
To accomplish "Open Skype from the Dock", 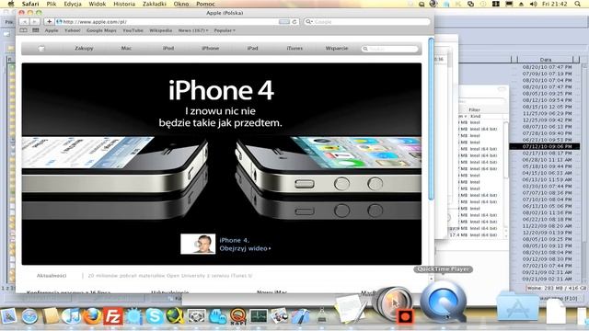I will (x=155, y=316).
